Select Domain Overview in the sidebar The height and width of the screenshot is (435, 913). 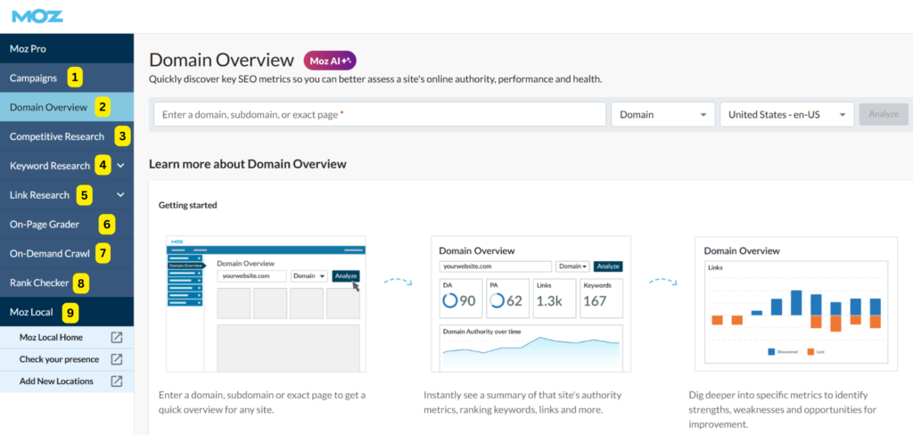(x=67, y=107)
